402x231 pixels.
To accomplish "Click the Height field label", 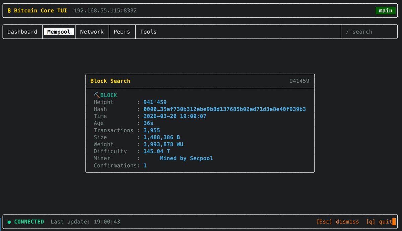I will point(104,102).
